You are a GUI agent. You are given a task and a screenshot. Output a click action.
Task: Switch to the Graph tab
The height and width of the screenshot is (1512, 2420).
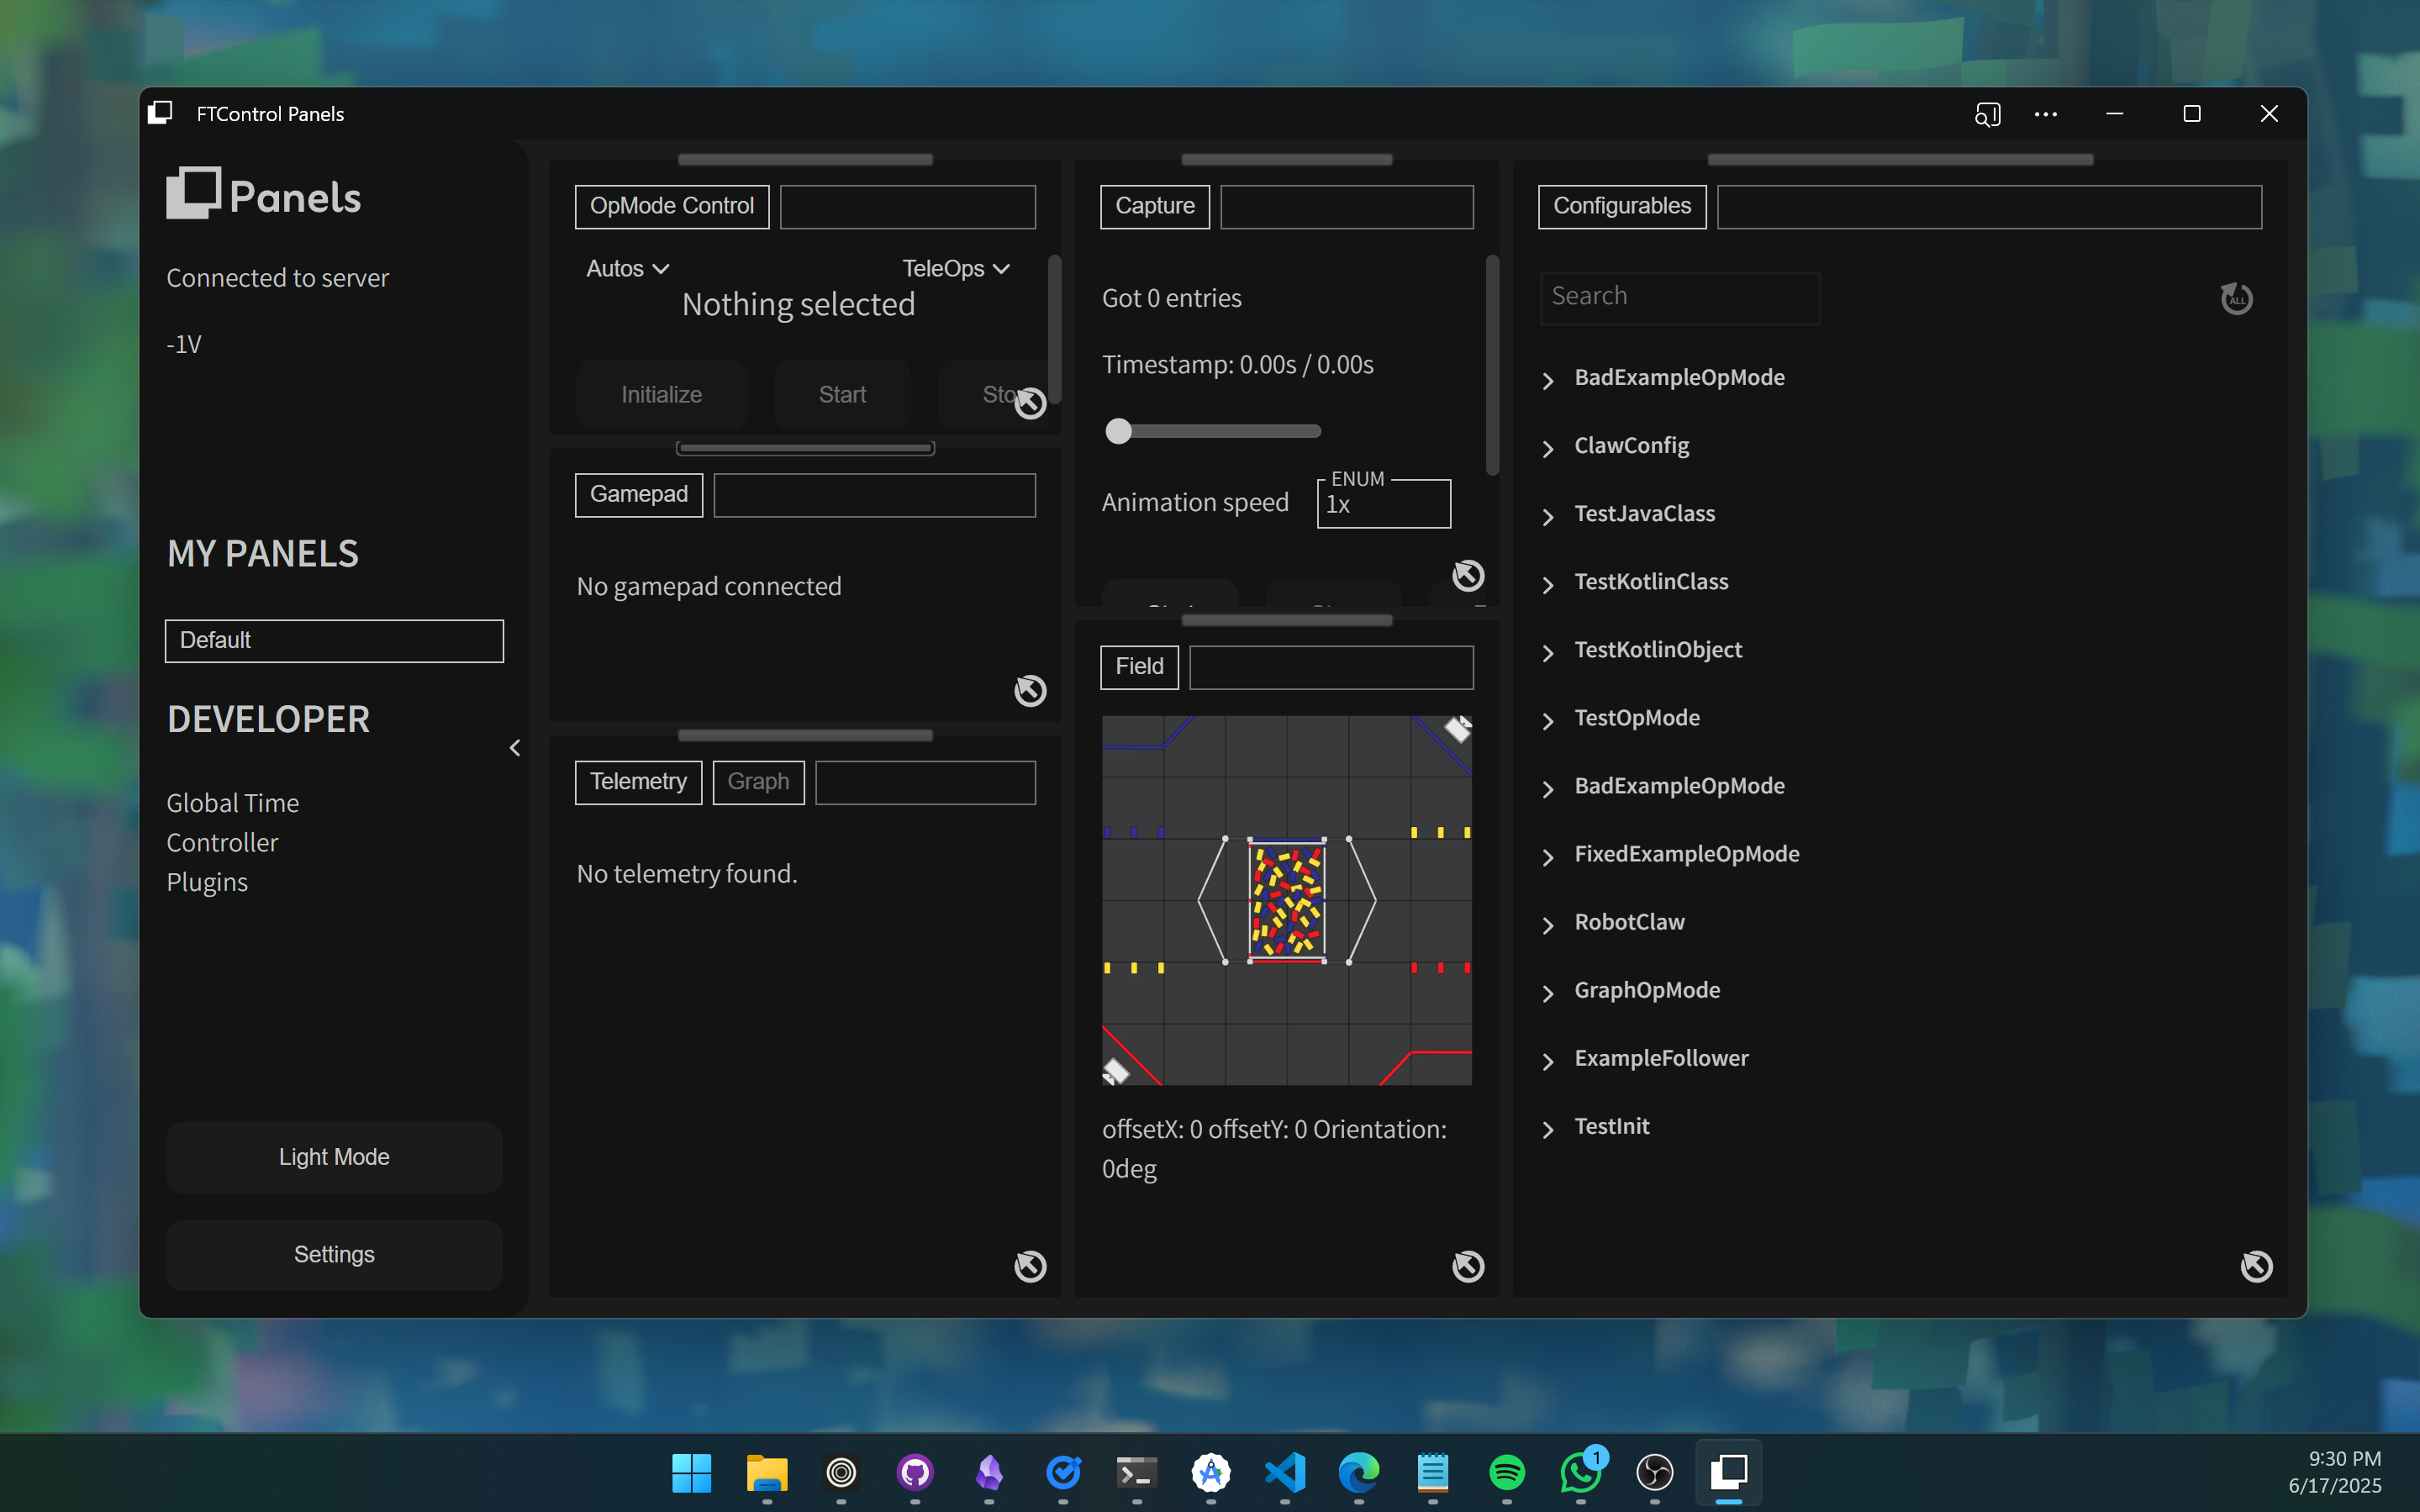tap(758, 782)
